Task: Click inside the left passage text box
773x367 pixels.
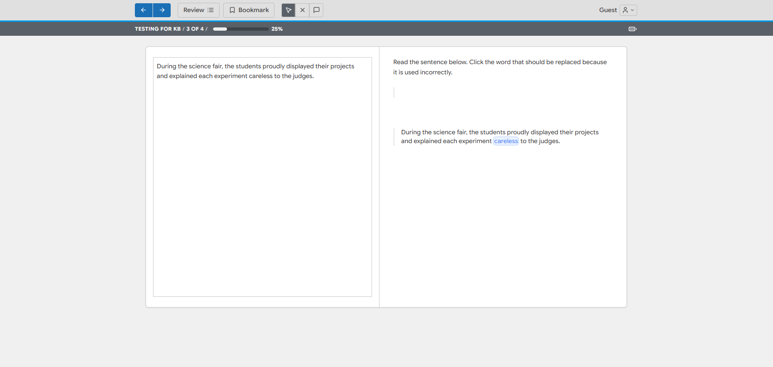Action: click(x=262, y=177)
